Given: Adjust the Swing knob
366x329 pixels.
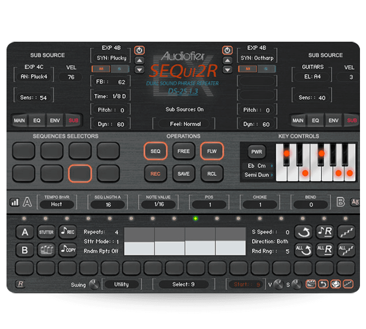Looking at the screenshot, I should coord(94,284).
